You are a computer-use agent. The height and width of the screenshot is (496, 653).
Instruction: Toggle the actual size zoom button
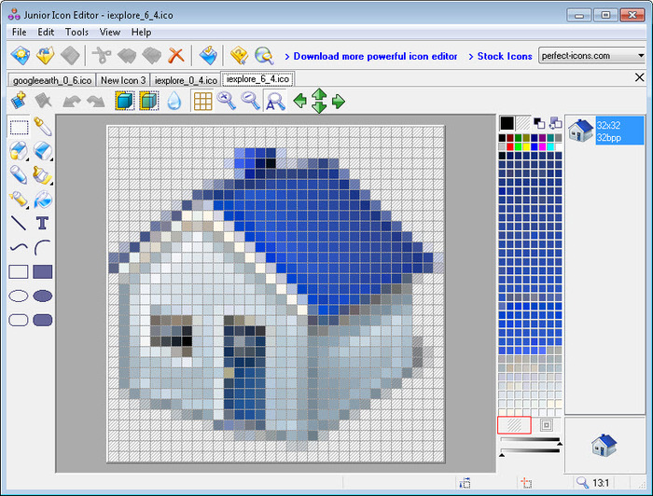click(x=275, y=101)
